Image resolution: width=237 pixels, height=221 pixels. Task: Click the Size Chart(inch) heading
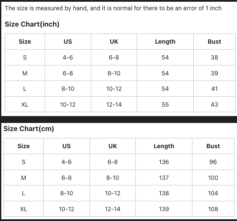(x=32, y=24)
